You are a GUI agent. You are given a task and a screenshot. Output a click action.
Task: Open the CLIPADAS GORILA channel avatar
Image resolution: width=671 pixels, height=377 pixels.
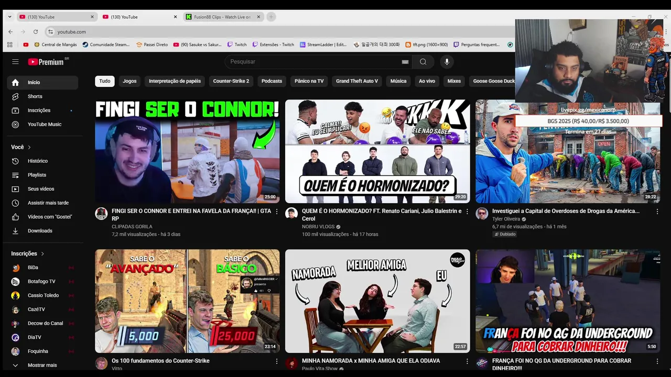click(101, 213)
